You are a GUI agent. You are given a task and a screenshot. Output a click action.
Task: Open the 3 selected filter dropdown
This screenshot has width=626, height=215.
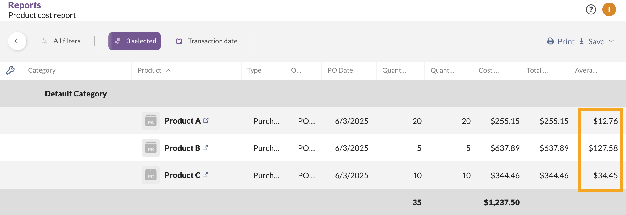[135, 41]
